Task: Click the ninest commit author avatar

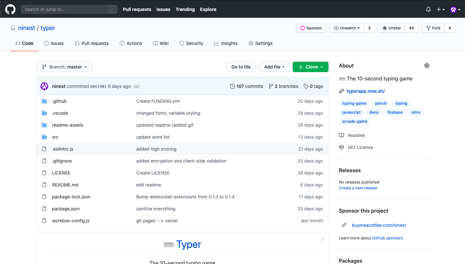Action: pos(44,86)
